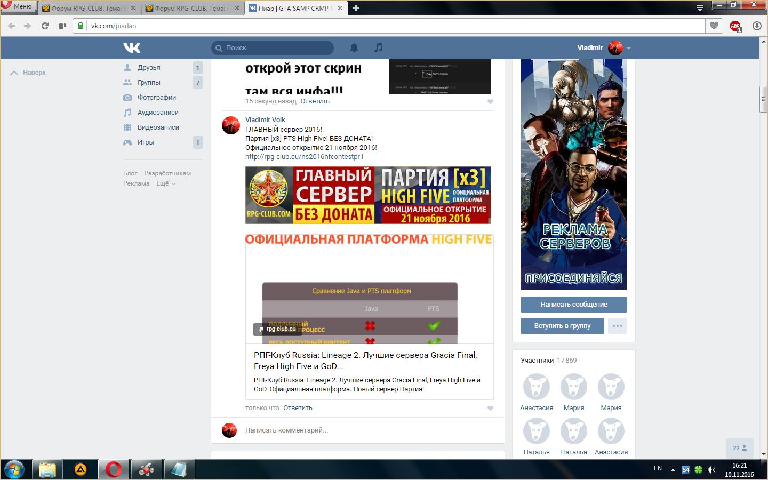
Task: Open Windows Explorer from the taskbar
Action: (47, 469)
